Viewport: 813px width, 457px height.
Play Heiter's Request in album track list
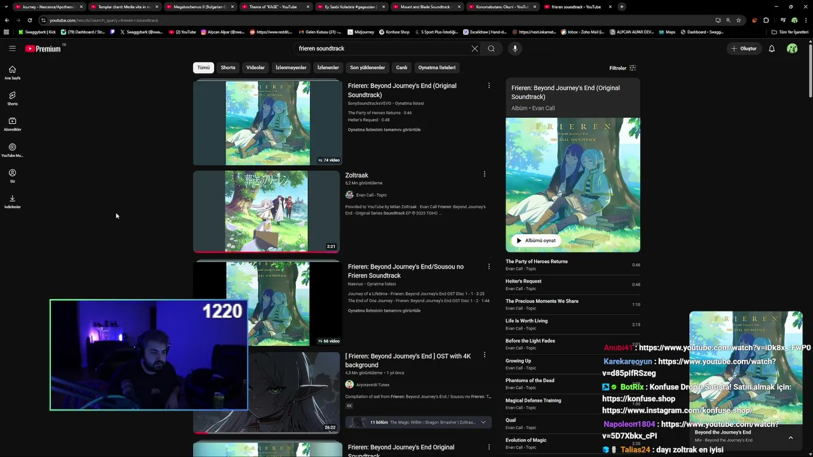coord(573,284)
